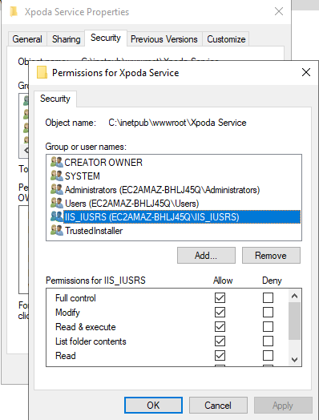The width and height of the screenshot is (319, 420).
Task: Open the Sharing tab in Properties window
Action: coord(67,39)
